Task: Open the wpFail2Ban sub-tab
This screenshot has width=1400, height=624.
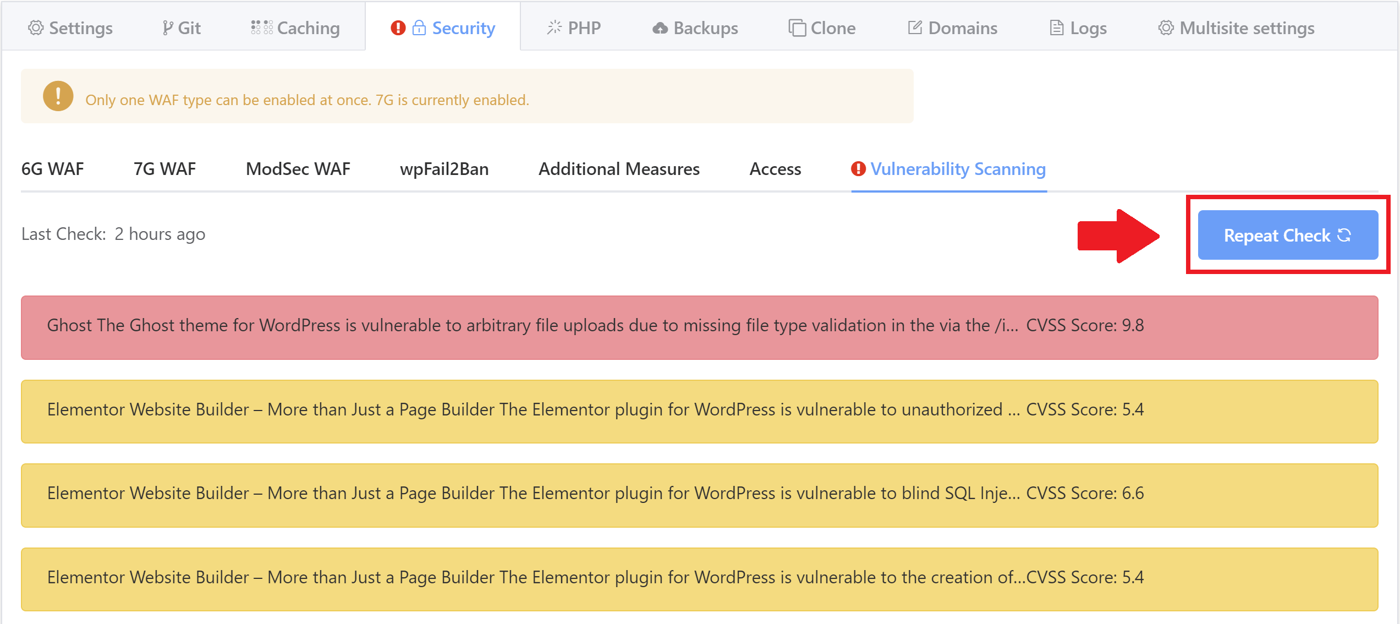Action: point(444,169)
